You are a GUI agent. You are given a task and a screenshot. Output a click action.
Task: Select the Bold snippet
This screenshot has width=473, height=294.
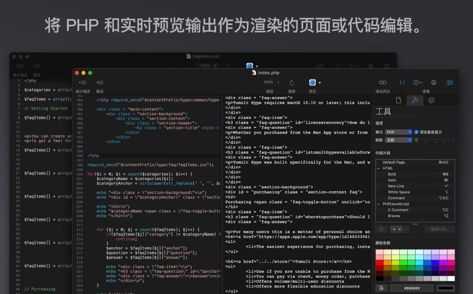pos(392,174)
